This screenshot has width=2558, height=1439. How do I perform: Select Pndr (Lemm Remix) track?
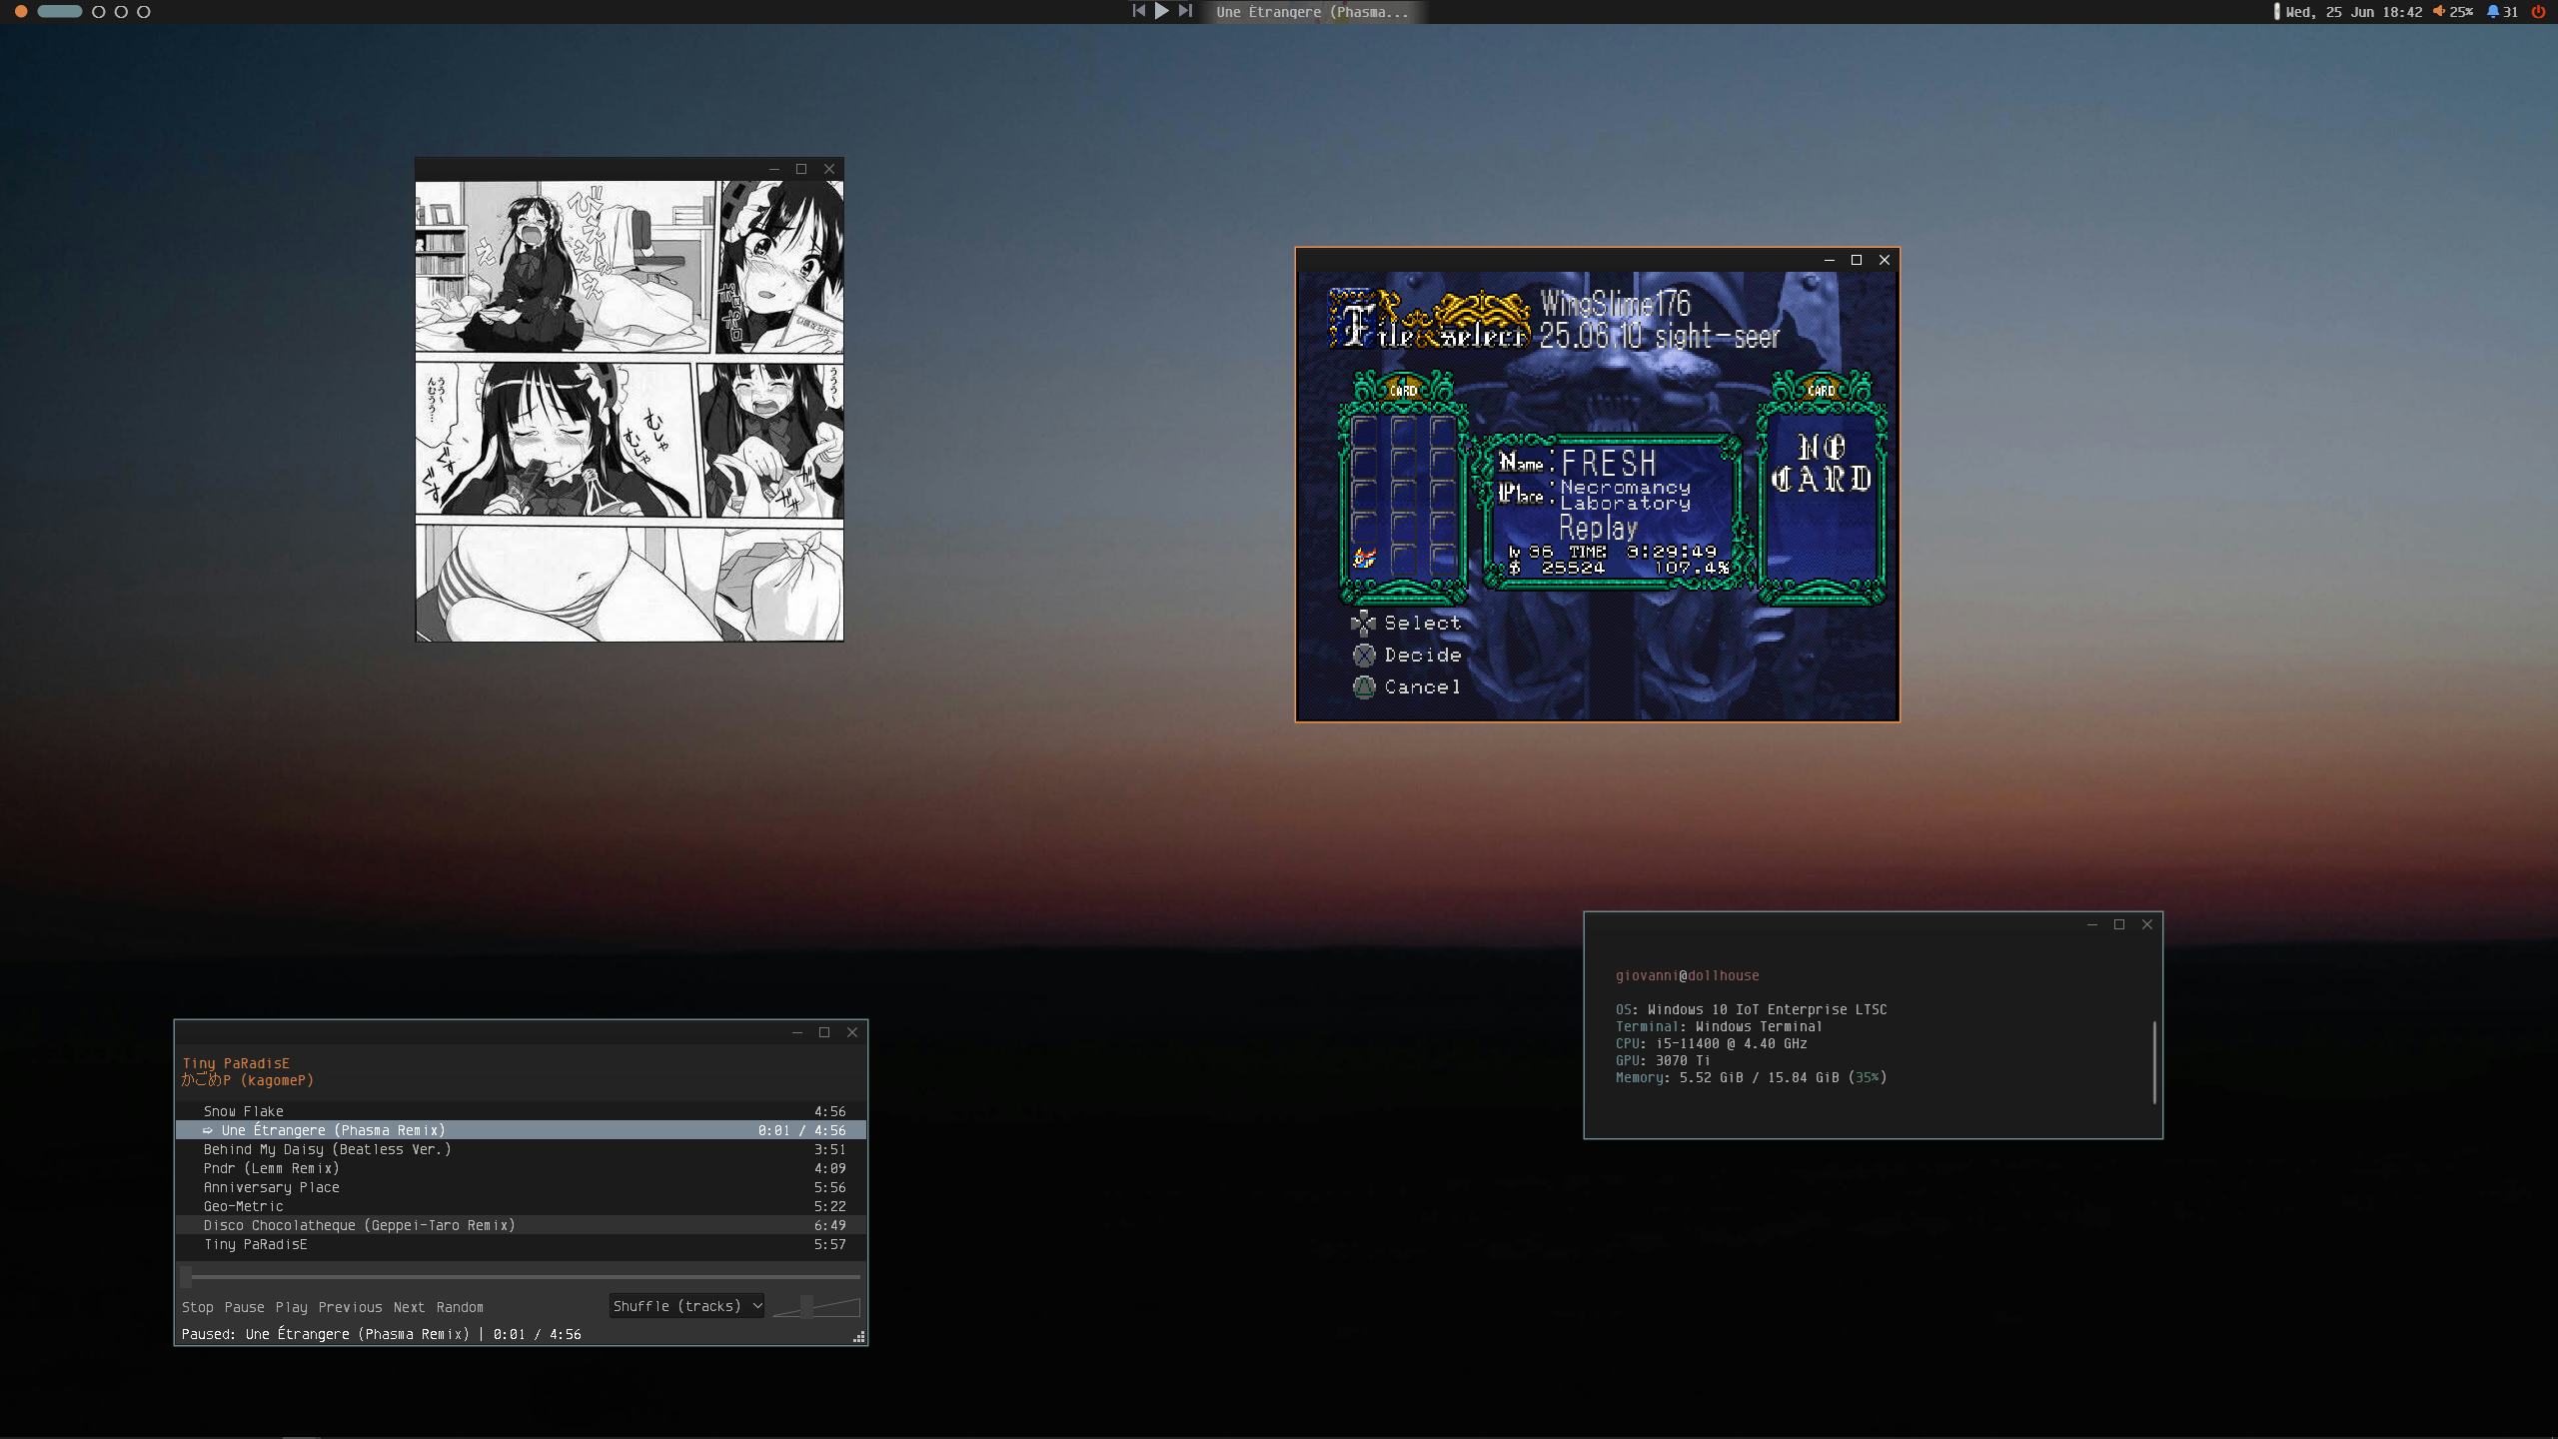click(521, 1168)
